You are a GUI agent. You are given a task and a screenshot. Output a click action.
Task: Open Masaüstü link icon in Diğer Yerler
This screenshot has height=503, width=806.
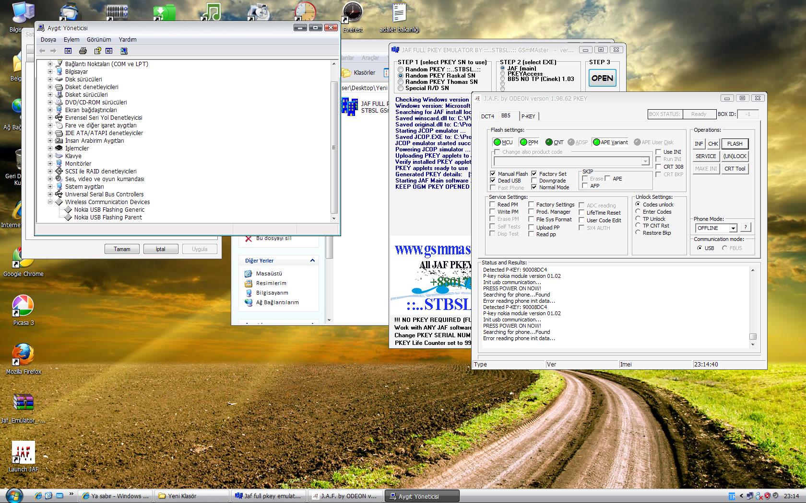248,274
